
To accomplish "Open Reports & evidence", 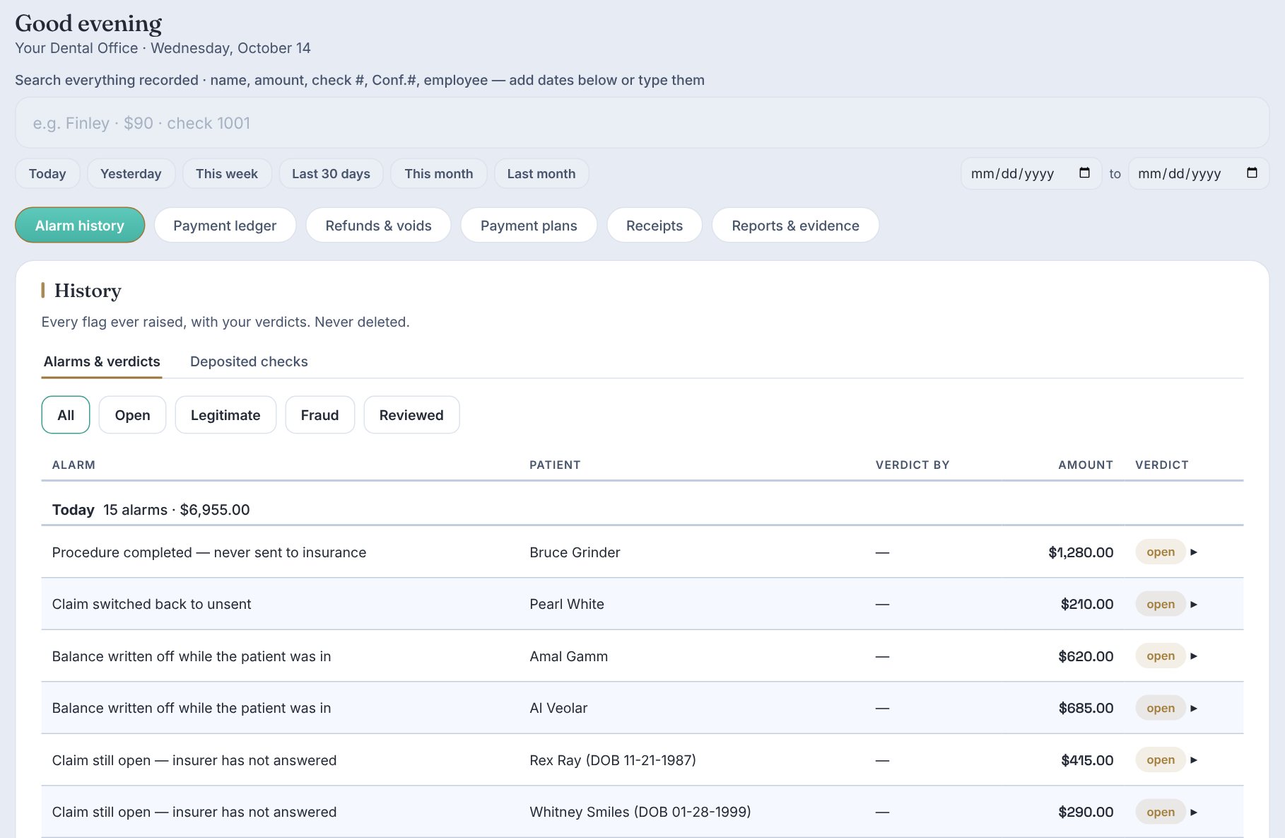I will (795, 226).
